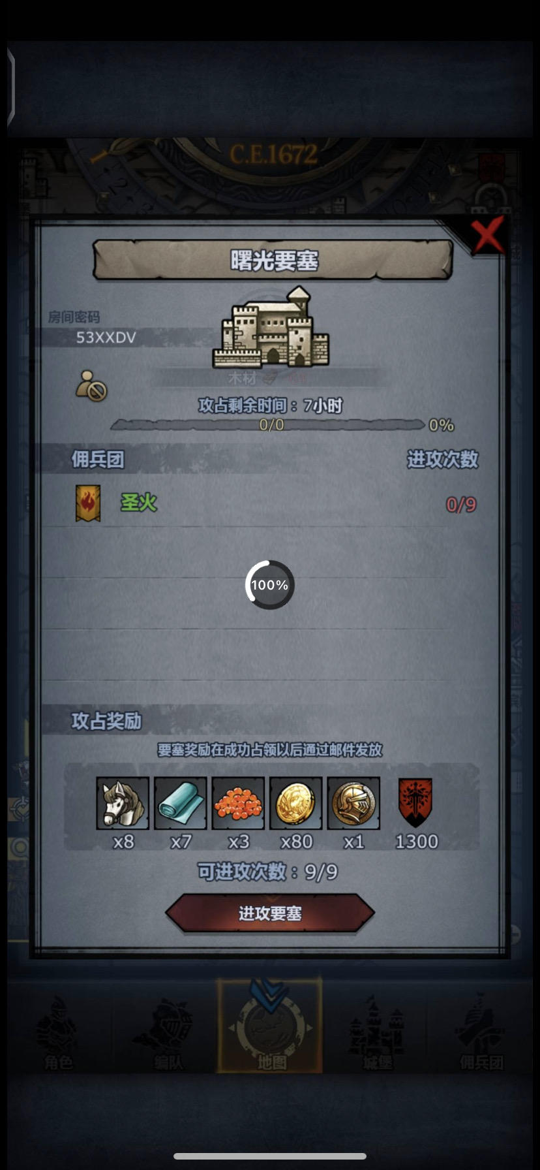Close the 曙光要塞 panel with red X

(488, 235)
